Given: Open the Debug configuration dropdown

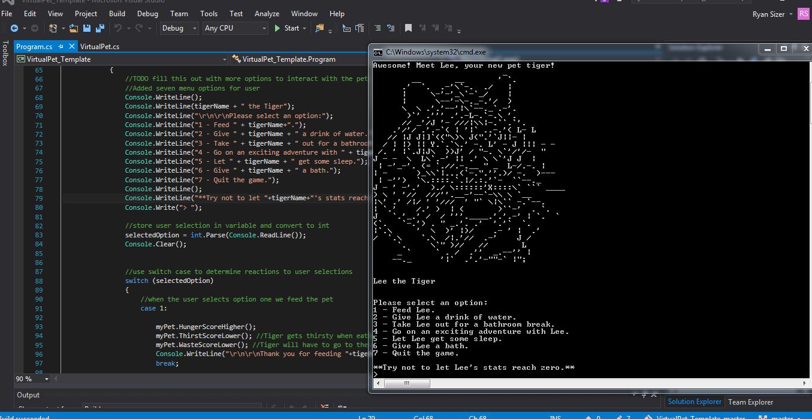Looking at the screenshot, I should 179,28.
